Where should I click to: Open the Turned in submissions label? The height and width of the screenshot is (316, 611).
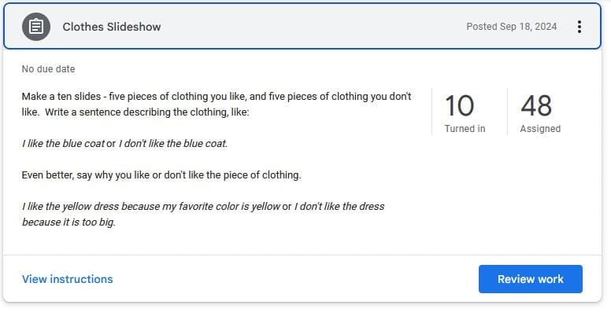pyautogui.click(x=465, y=129)
